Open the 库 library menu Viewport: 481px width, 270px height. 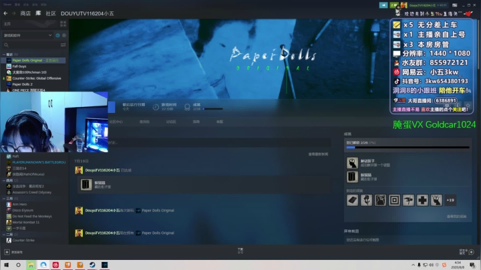(x=38, y=13)
